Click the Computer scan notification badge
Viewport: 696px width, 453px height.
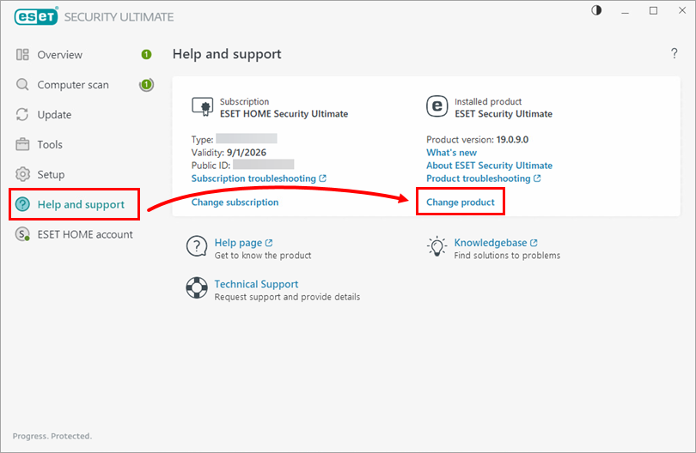(x=147, y=85)
